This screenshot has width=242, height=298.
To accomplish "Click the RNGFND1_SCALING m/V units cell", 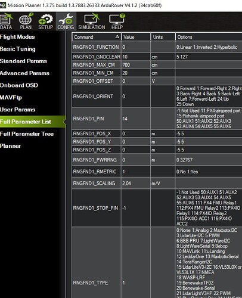I will (x=163, y=183).
